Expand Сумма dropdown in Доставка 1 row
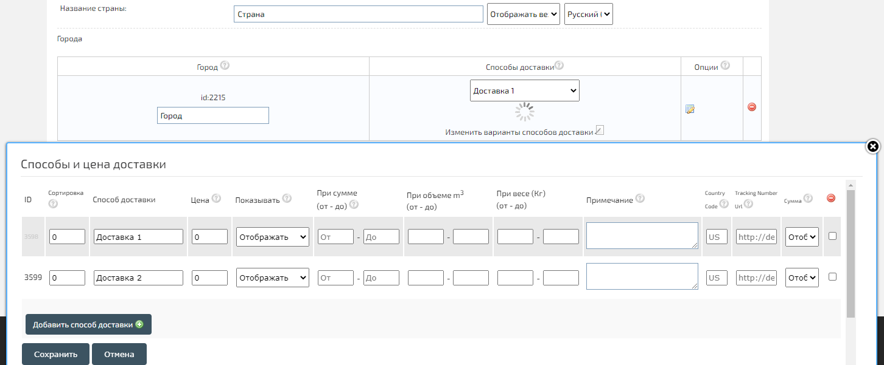The width and height of the screenshot is (884, 365). [802, 237]
